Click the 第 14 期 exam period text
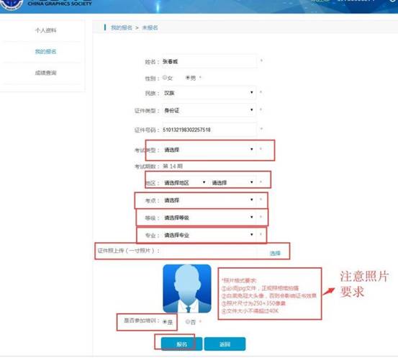This screenshot has height=358, width=398. pyautogui.click(x=173, y=166)
